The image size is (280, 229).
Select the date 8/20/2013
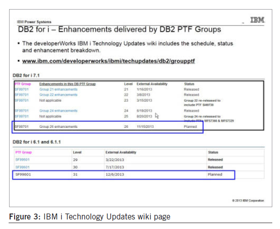(x=144, y=116)
